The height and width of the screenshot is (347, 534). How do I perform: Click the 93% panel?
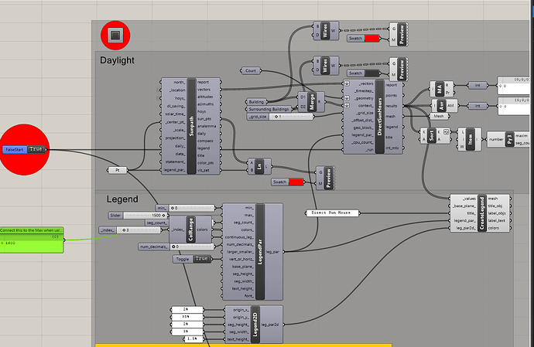tap(187, 317)
